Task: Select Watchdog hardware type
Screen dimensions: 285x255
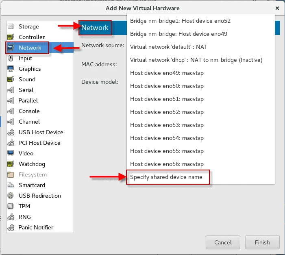Action: [x=40, y=164]
